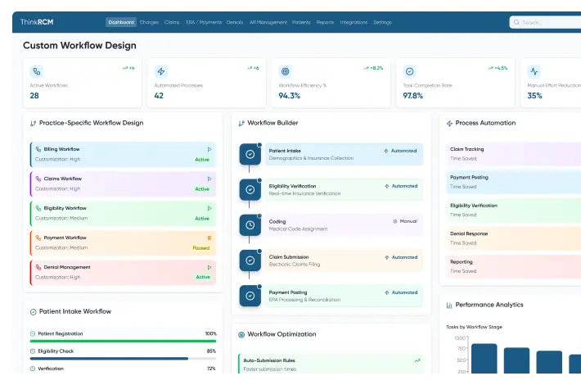Click the tallest bar in Tasks chart
Screen dimensions: 581x385
click(x=484, y=358)
